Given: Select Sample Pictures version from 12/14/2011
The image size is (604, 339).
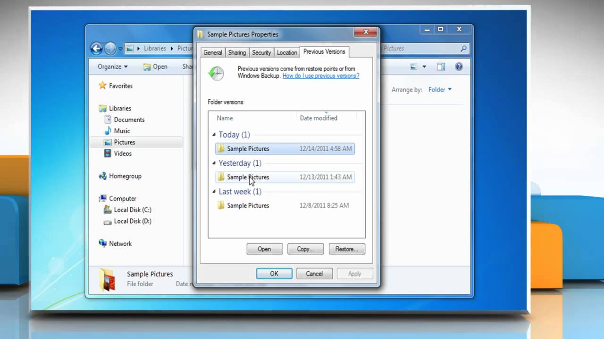Looking at the screenshot, I should [285, 149].
